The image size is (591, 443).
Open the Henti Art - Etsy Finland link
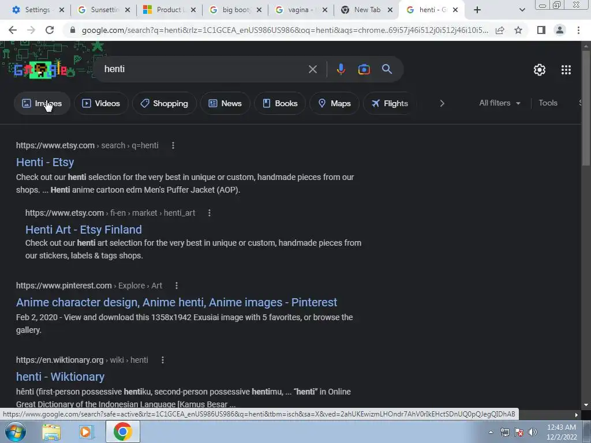point(84,230)
